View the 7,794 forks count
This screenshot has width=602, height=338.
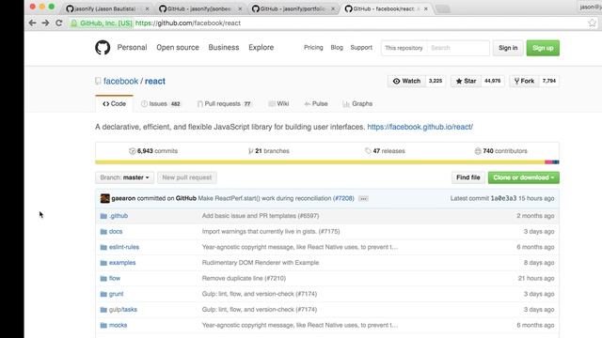coord(549,81)
